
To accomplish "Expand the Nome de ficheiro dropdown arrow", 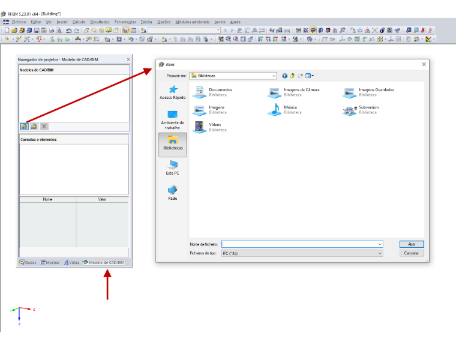I will coord(380,244).
